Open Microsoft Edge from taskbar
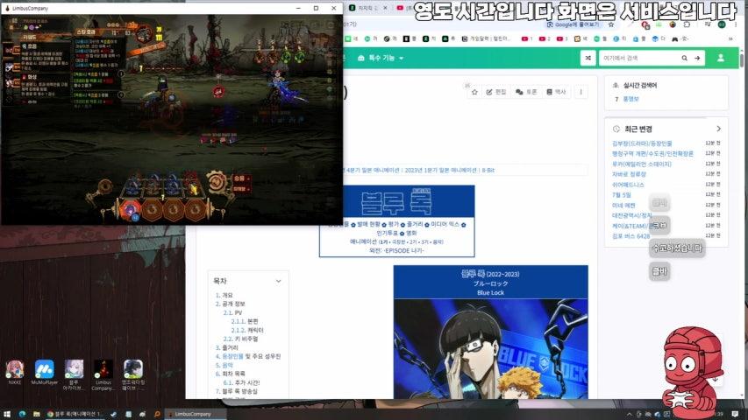The image size is (748, 420). pyautogui.click(x=22, y=414)
